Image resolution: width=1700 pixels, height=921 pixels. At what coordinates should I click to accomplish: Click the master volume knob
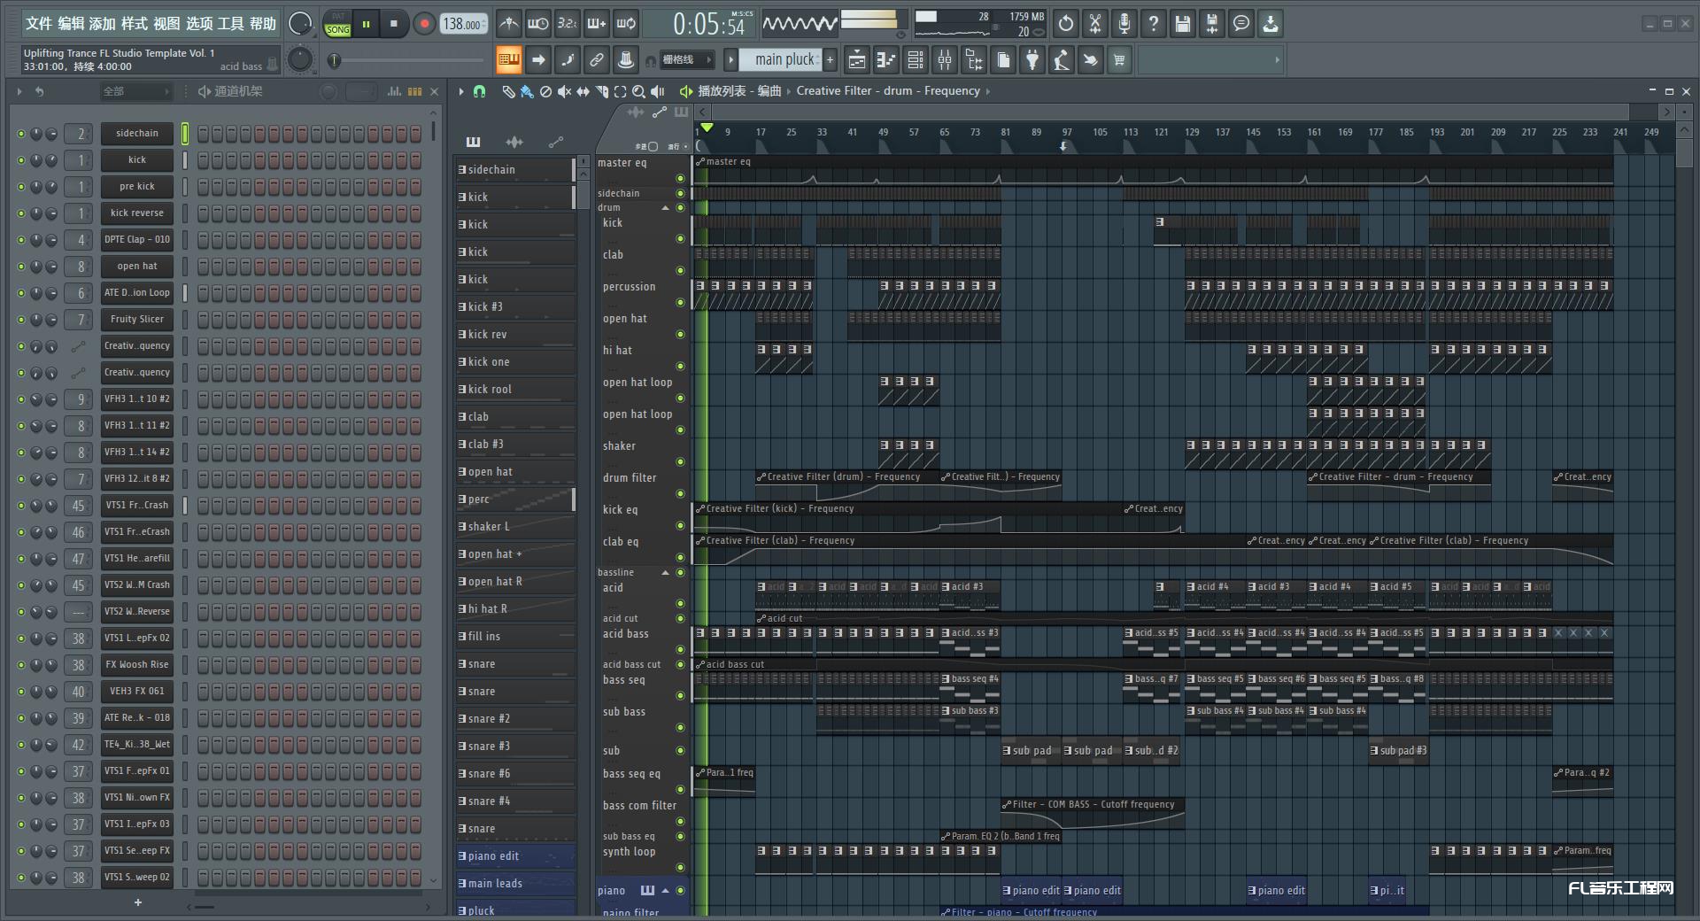[300, 24]
